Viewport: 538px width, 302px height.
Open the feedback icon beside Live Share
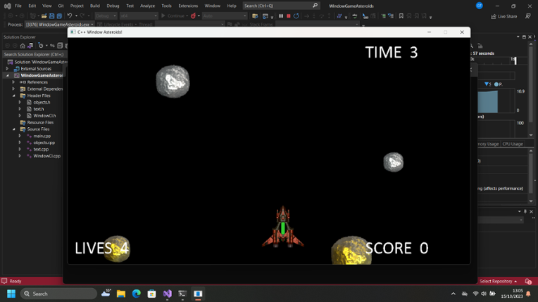[527, 16]
